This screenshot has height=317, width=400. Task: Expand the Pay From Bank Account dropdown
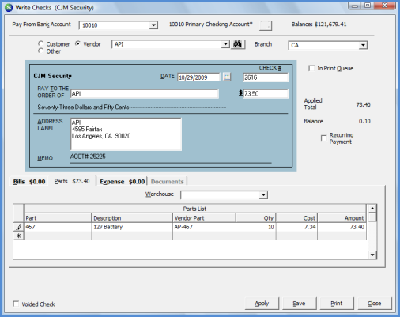point(153,25)
